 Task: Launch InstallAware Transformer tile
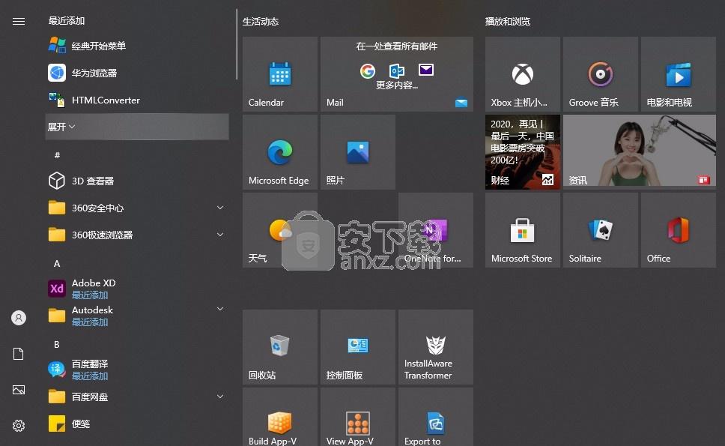tap(436, 347)
